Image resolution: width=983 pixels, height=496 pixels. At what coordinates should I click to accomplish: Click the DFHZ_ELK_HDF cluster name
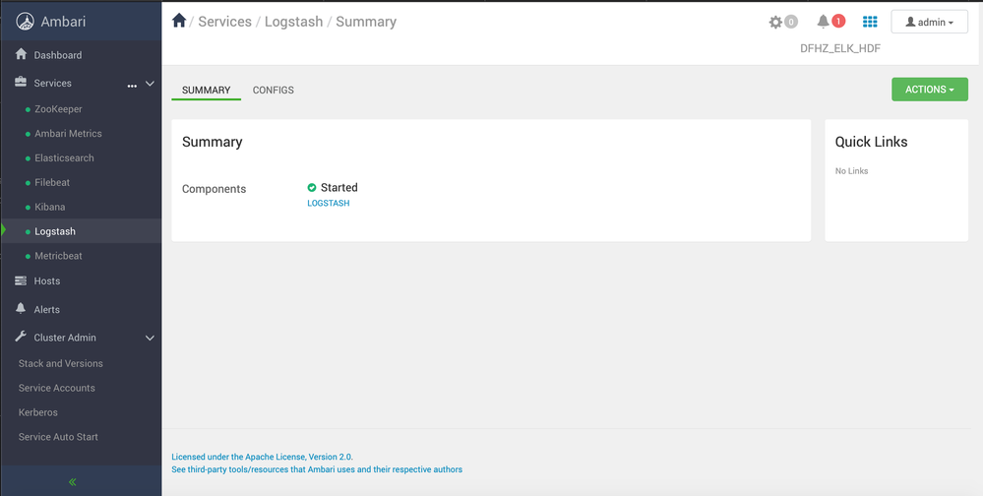(x=840, y=48)
